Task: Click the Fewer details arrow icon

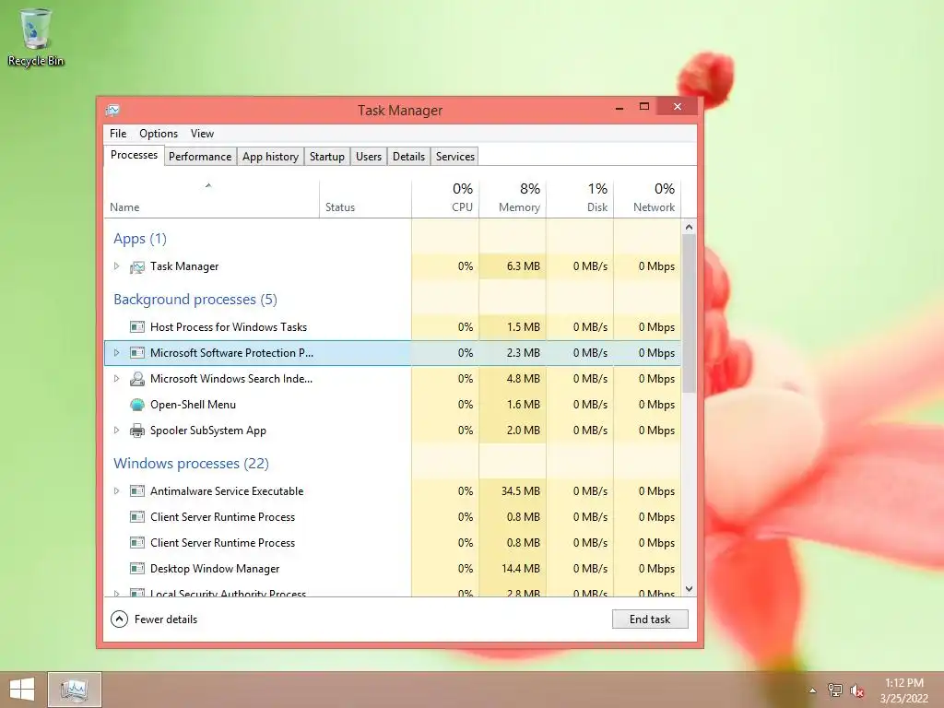Action: click(119, 619)
